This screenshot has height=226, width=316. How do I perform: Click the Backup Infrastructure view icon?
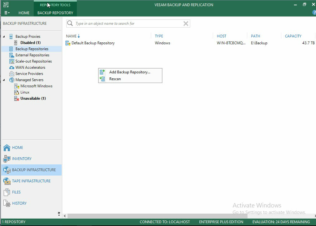tap(7, 170)
